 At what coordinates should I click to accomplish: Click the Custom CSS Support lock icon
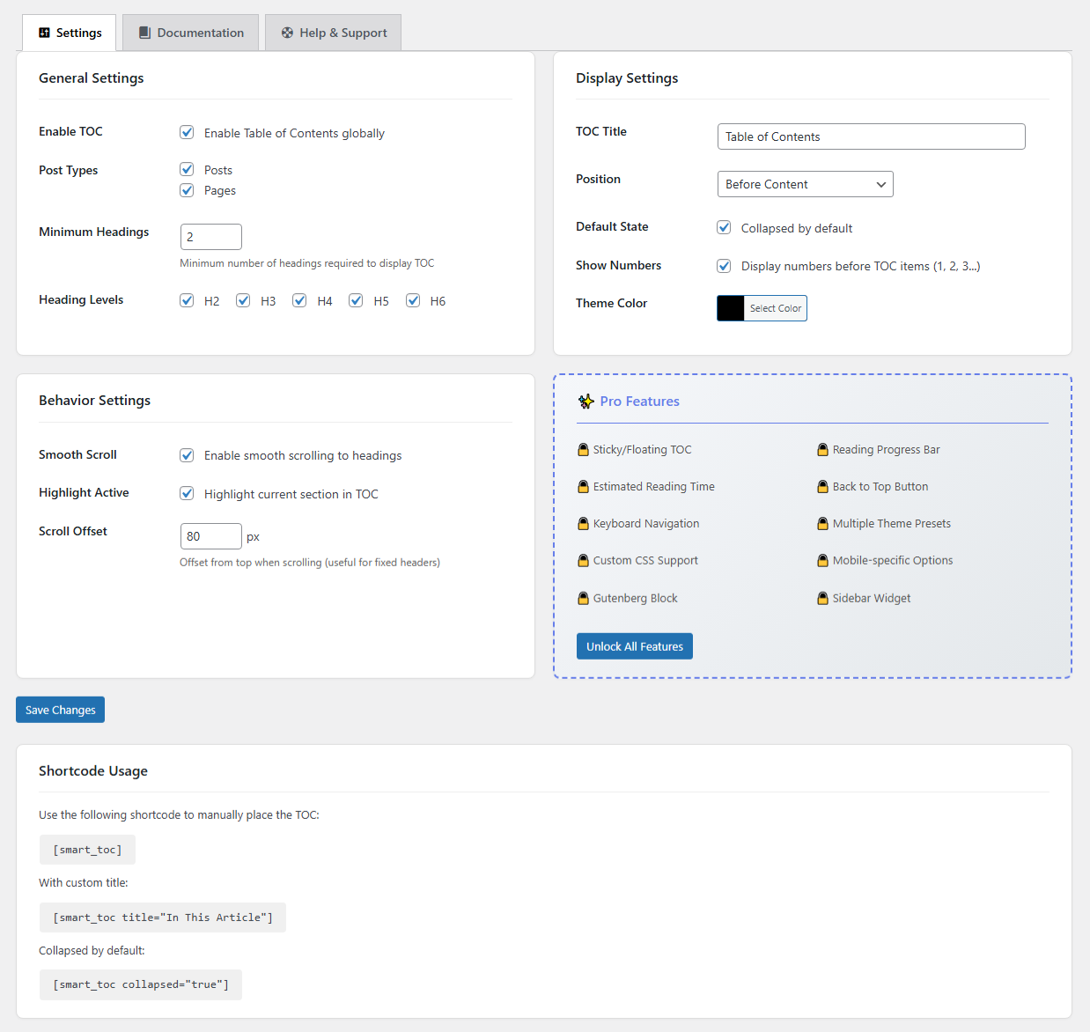point(583,561)
